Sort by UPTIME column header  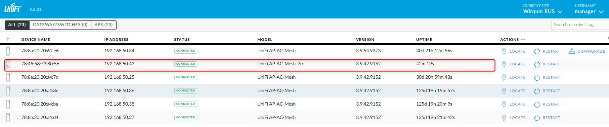[x=424, y=40]
